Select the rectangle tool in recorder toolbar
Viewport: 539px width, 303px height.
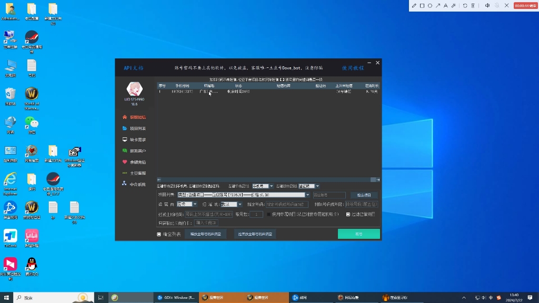[422, 5]
